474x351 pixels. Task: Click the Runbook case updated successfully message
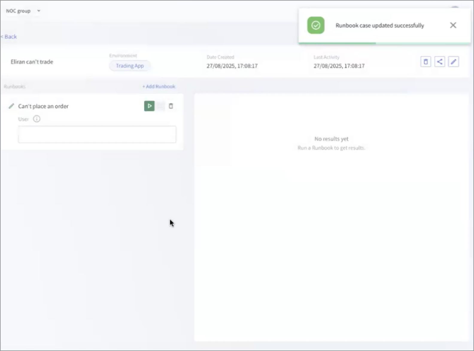380,25
